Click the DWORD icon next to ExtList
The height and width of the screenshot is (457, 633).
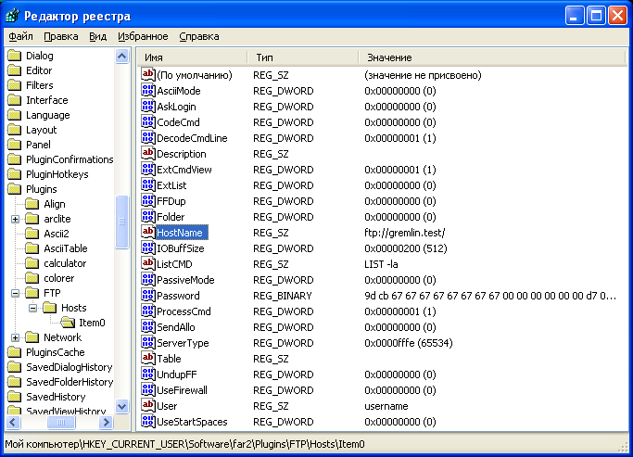pos(148,184)
